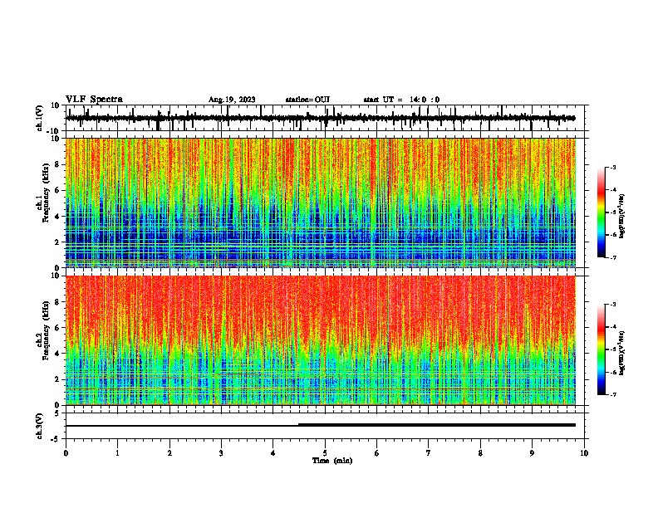Select the date text "Aug.19, 2023"

click(232, 100)
